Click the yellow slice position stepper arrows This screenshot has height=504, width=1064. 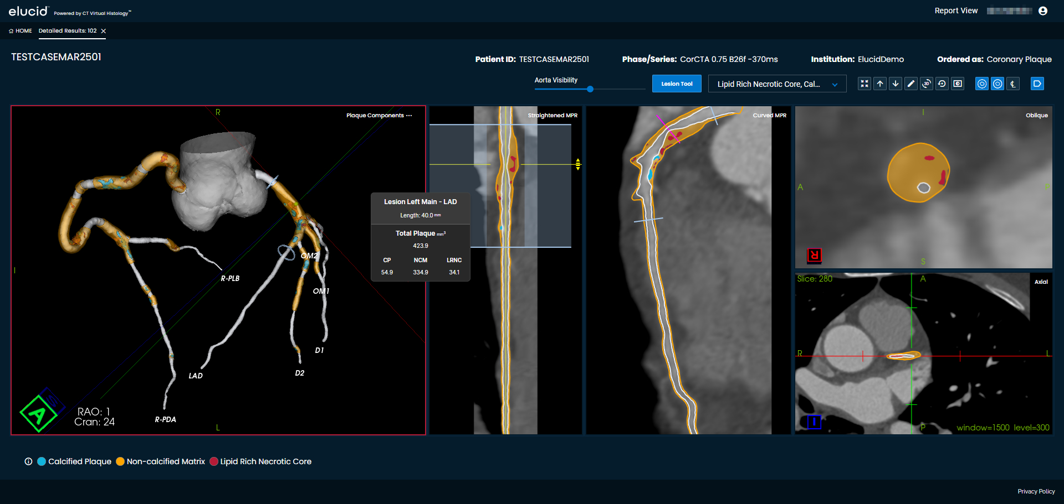pos(578,164)
